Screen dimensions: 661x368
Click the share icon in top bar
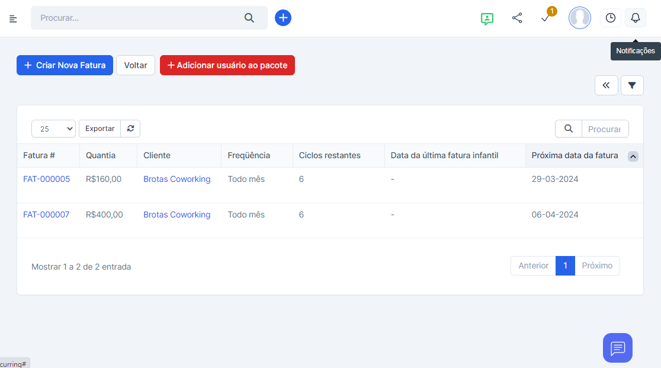(x=517, y=18)
